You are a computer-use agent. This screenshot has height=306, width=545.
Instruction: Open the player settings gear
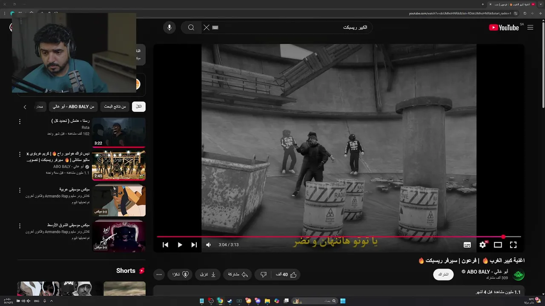(482, 245)
